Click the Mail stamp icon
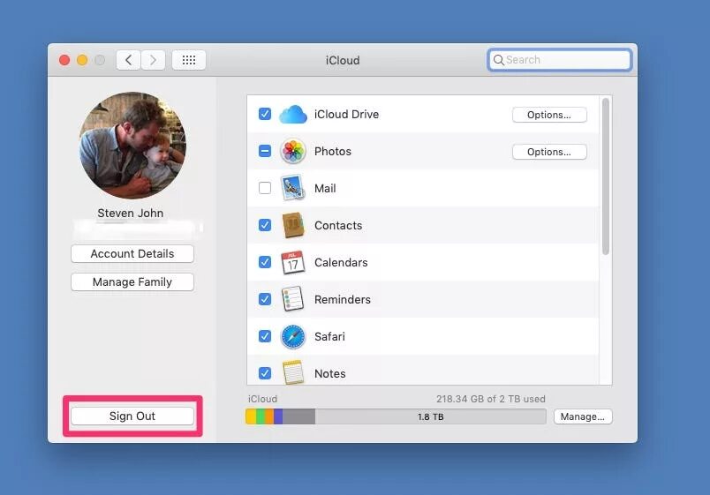This screenshot has width=710, height=495. coord(292,188)
